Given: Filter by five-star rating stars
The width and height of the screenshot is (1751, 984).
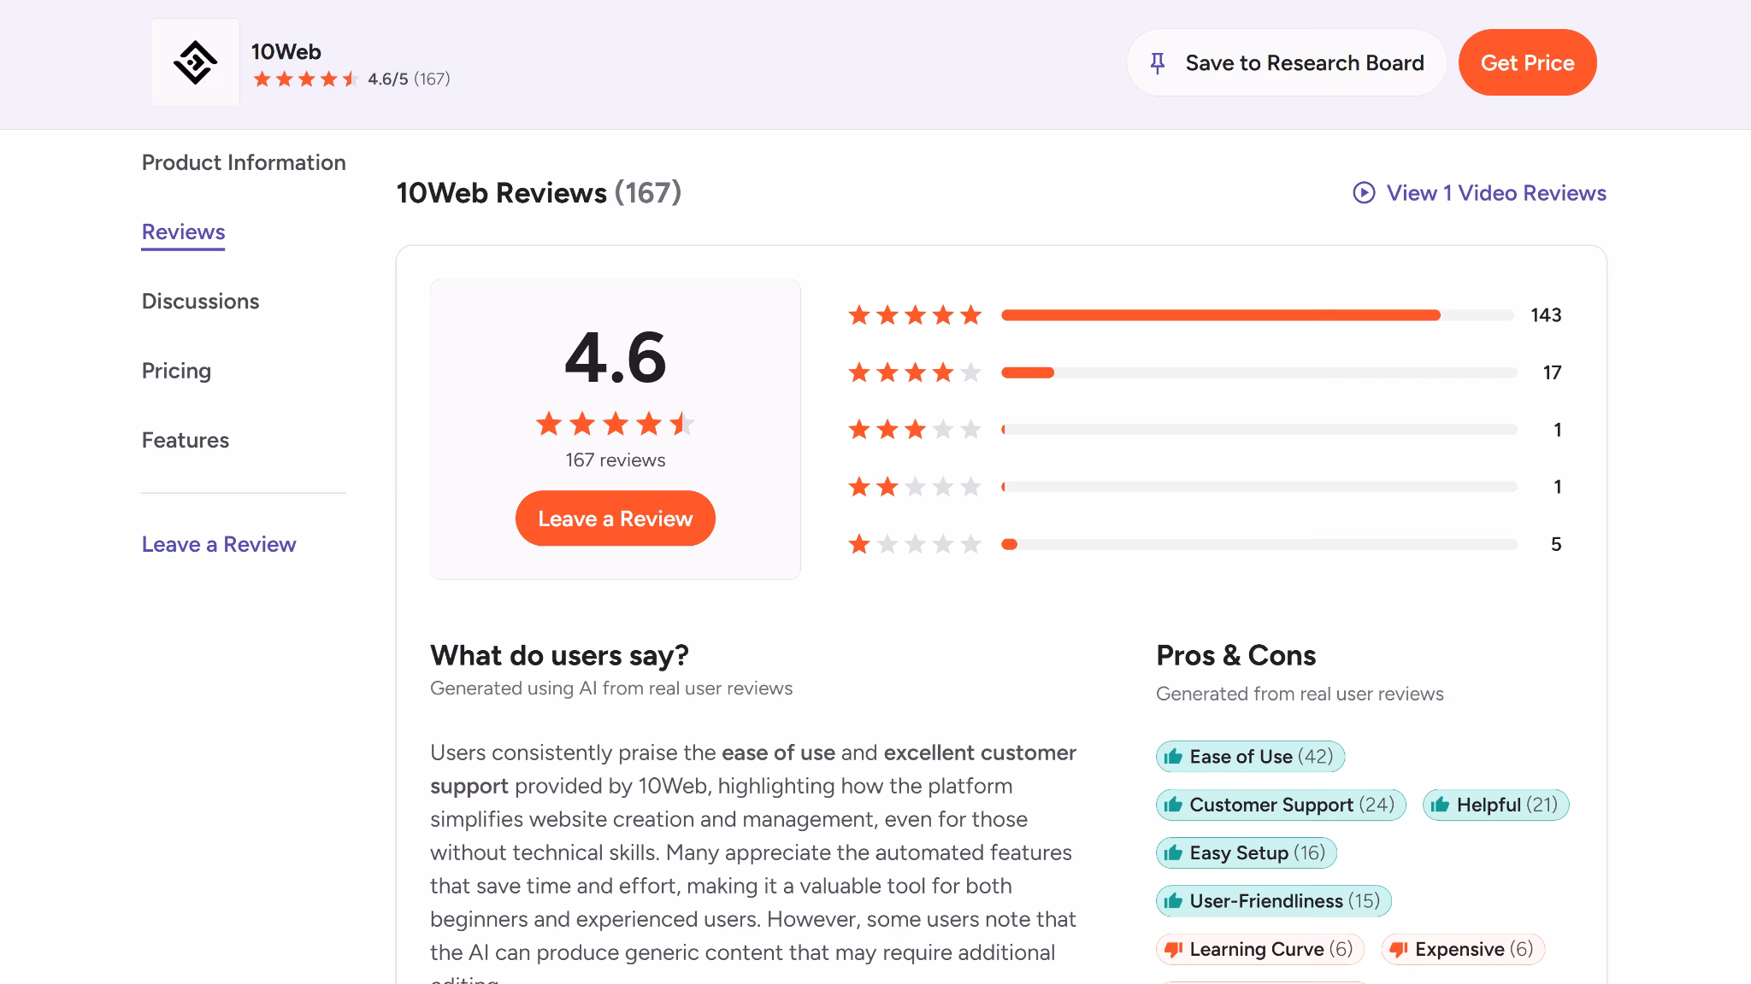Looking at the screenshot, I should click(x=915, y=315).
